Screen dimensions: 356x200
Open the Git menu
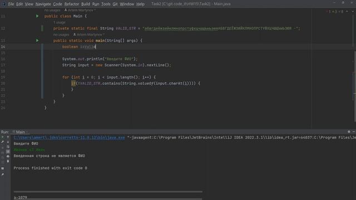coord(115,4)
